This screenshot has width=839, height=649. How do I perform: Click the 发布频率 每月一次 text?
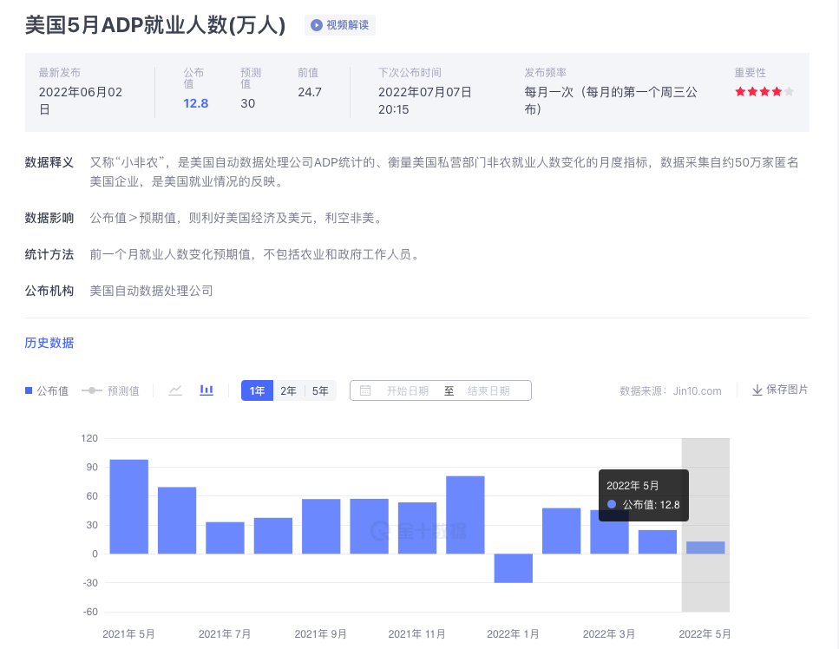[611, 101]
